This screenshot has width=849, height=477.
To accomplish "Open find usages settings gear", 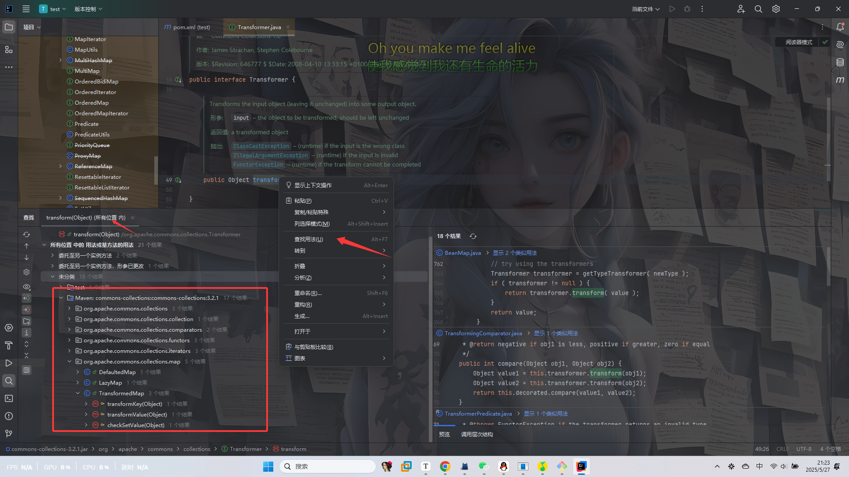I will click(27, 272).
